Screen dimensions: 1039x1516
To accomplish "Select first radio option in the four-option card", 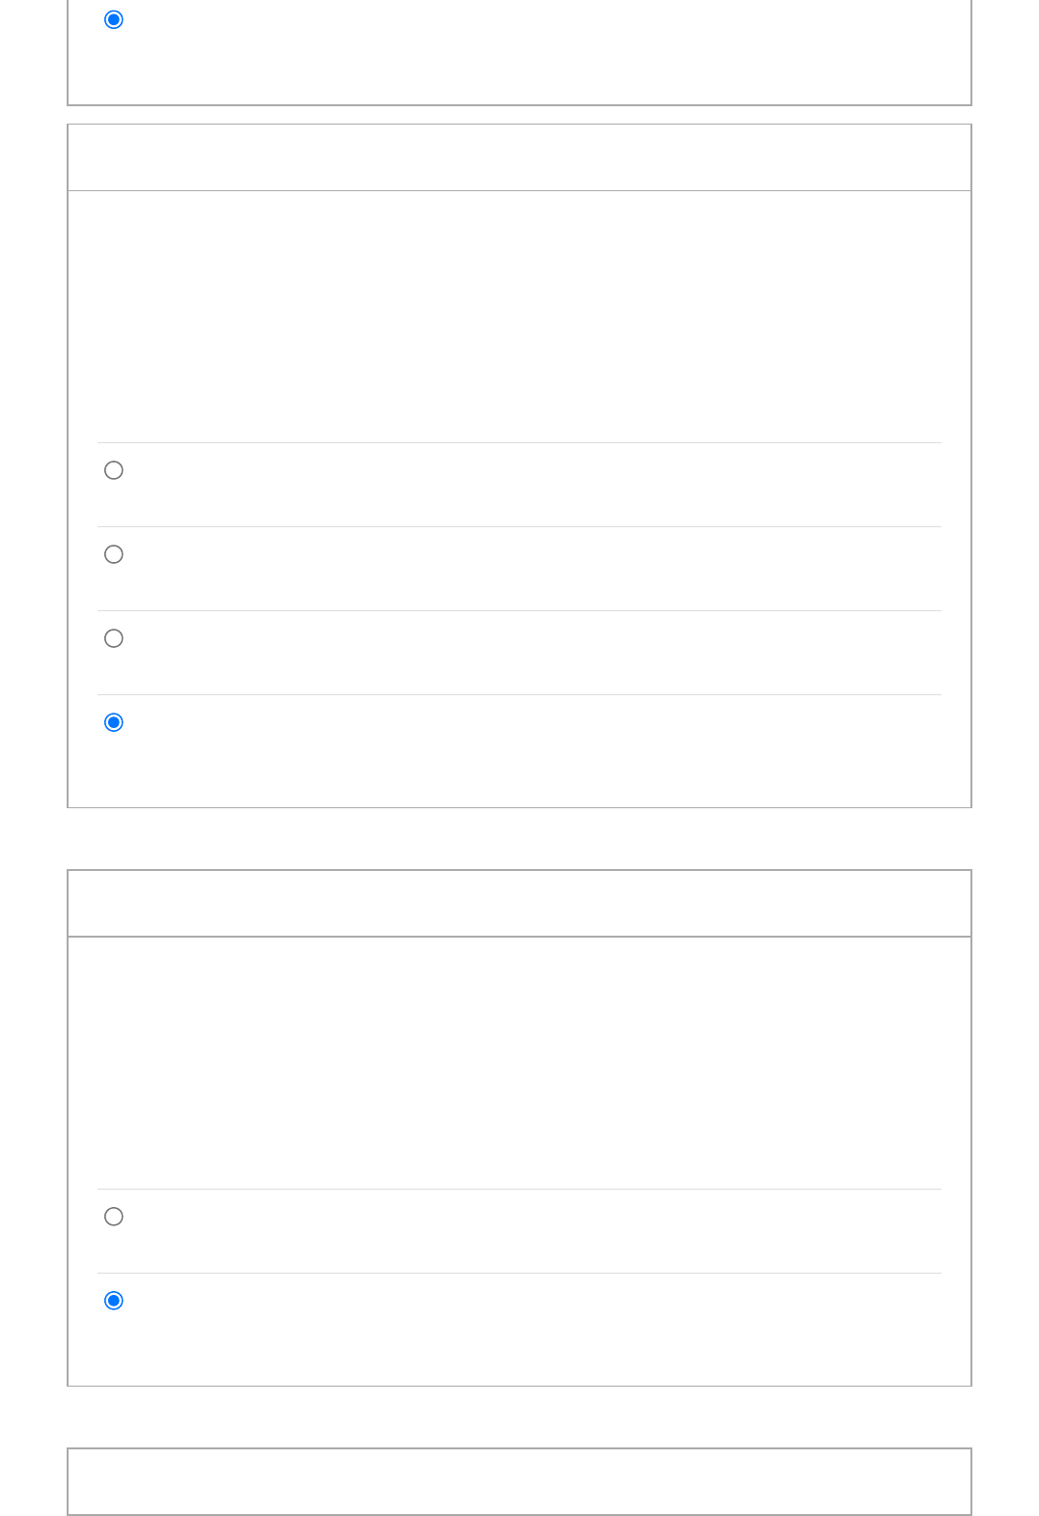I will point(114,470).
